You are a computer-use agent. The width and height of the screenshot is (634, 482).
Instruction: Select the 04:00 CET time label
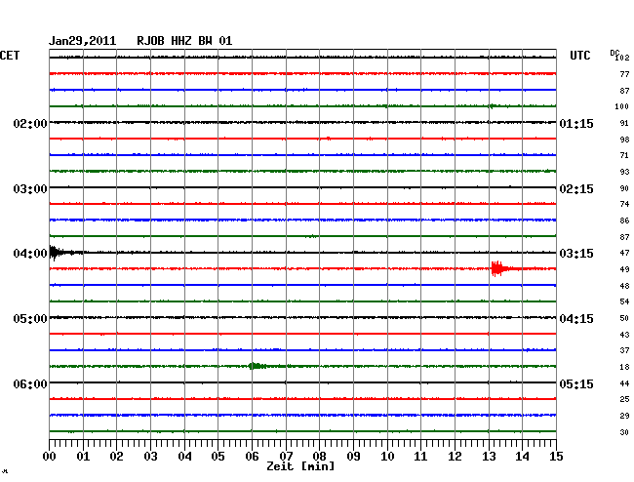(x=30, y=254)
